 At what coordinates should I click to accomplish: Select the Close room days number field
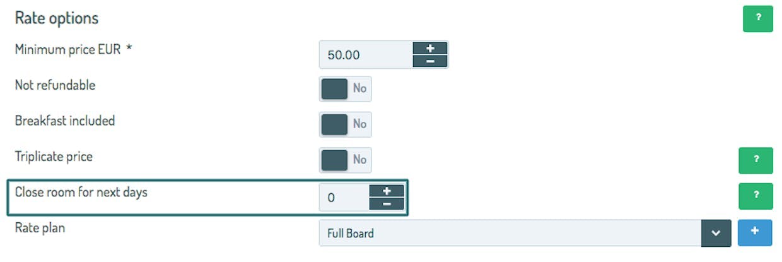coord(344,198)
